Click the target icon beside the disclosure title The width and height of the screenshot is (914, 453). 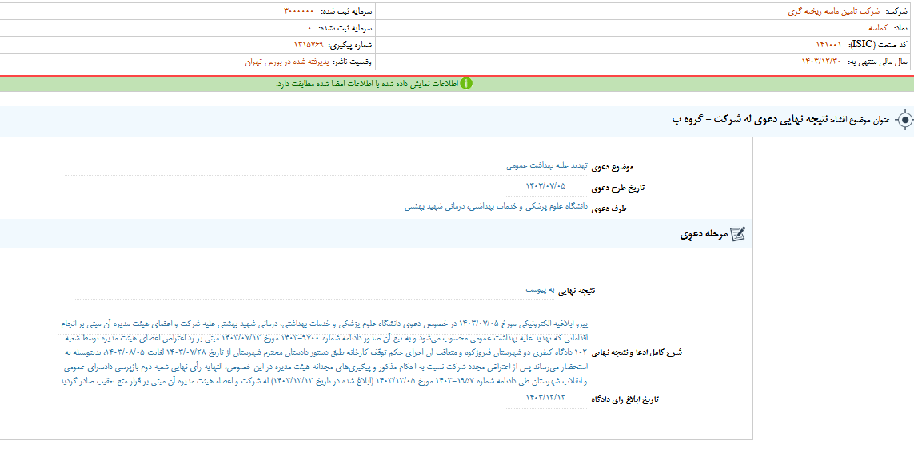pyautogui.click(x=904, y=120)
